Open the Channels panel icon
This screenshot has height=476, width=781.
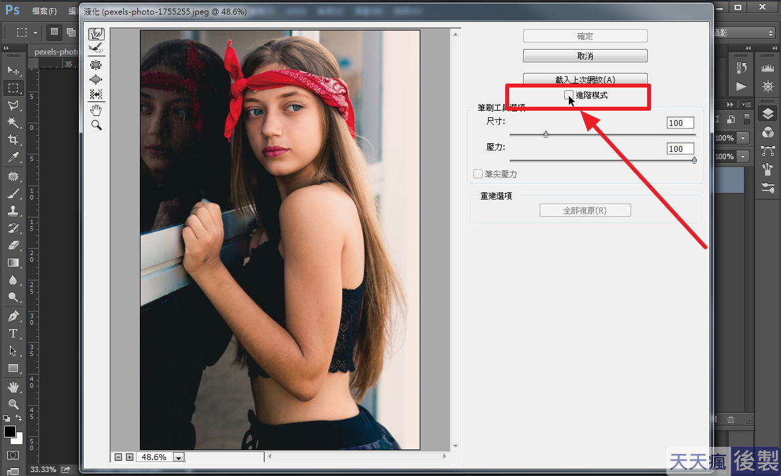pos(768,132)
